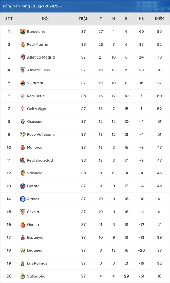
Task: Click the Athletic Club crest icon
Action: tap(23, 70)
